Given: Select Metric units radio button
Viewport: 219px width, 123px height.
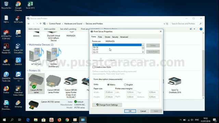Looking at the screenshot, I should pyautogui.click(x=108, y=85).
